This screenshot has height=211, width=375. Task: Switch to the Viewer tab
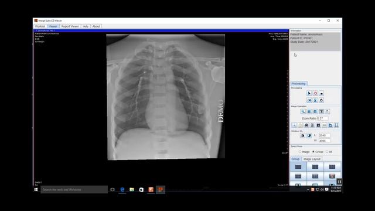[53, 26]
